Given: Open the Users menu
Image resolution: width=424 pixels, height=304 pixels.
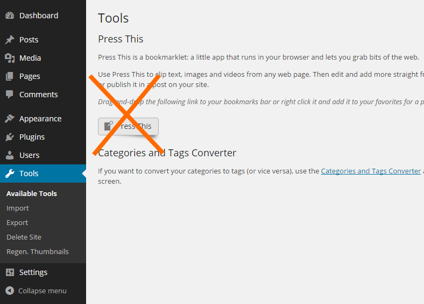Looking at the screenshot, I should (x=29, y=155).
